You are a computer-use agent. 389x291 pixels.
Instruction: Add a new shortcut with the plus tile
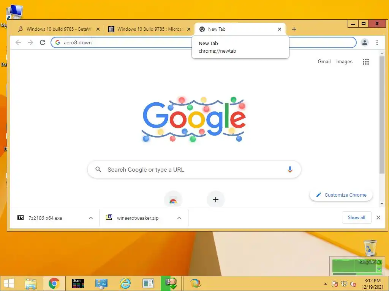(x=216, y=199)
